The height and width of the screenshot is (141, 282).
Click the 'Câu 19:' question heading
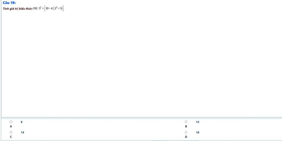pyautogui.click(x=9, y=3)
